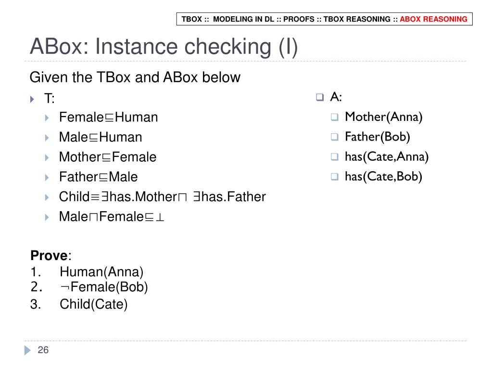
Task: Tick the box beside Mother(Anna)
Action: (x=335, y=118)
